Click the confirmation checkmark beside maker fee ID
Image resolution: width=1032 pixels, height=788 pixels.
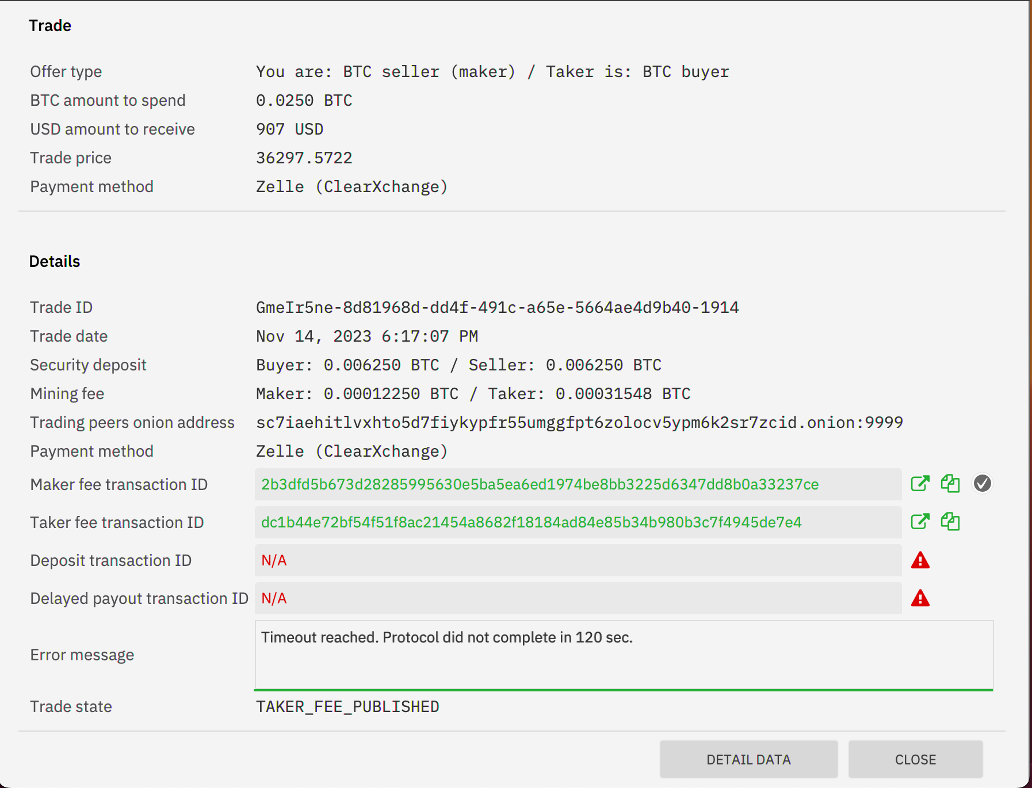pos(983,484)
